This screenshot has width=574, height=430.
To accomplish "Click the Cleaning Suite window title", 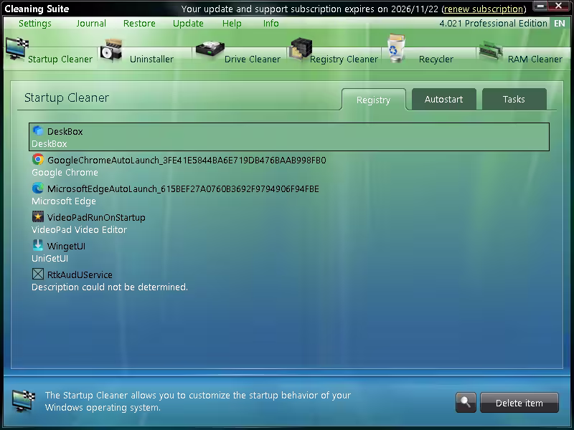I will (37, 9).
